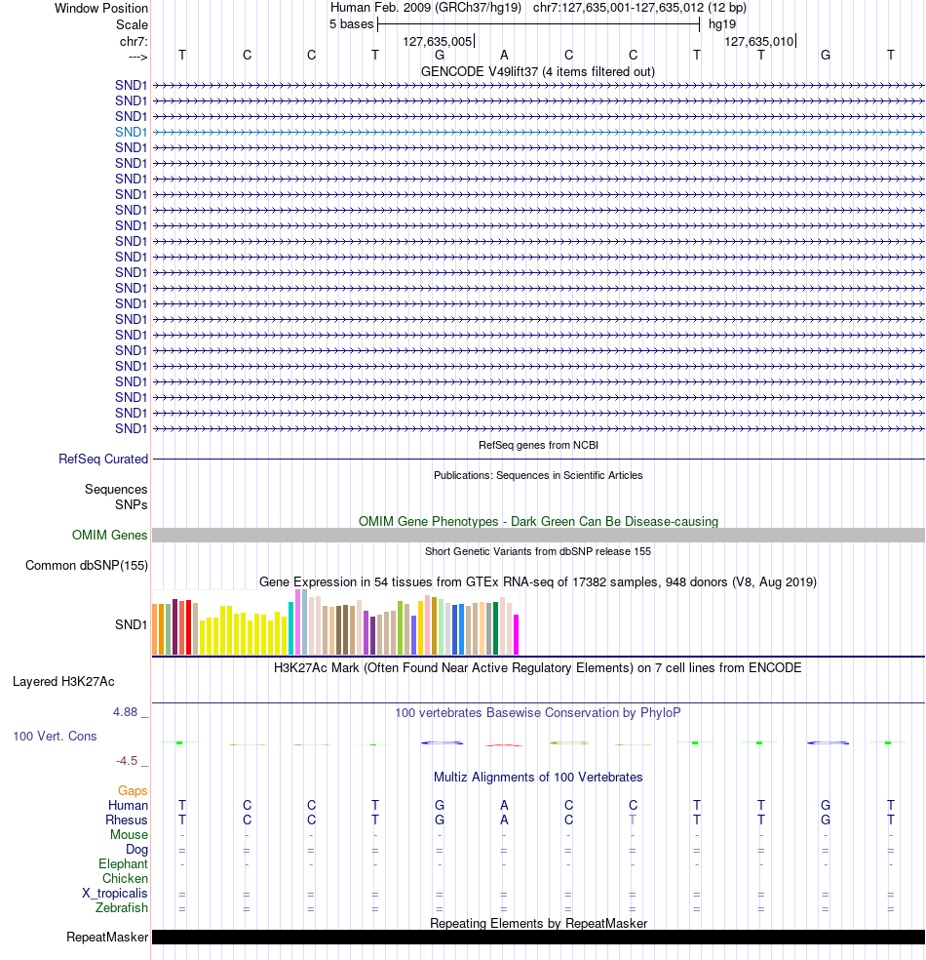Image resolution: width=926 pixels, height=960 pixels.
Task: Click the magenta bar ending the GTEx chart
Action: [x=517, y=635]
